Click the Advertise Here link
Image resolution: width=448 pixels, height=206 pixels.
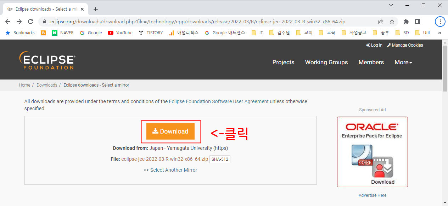click(x=373, y=195)
